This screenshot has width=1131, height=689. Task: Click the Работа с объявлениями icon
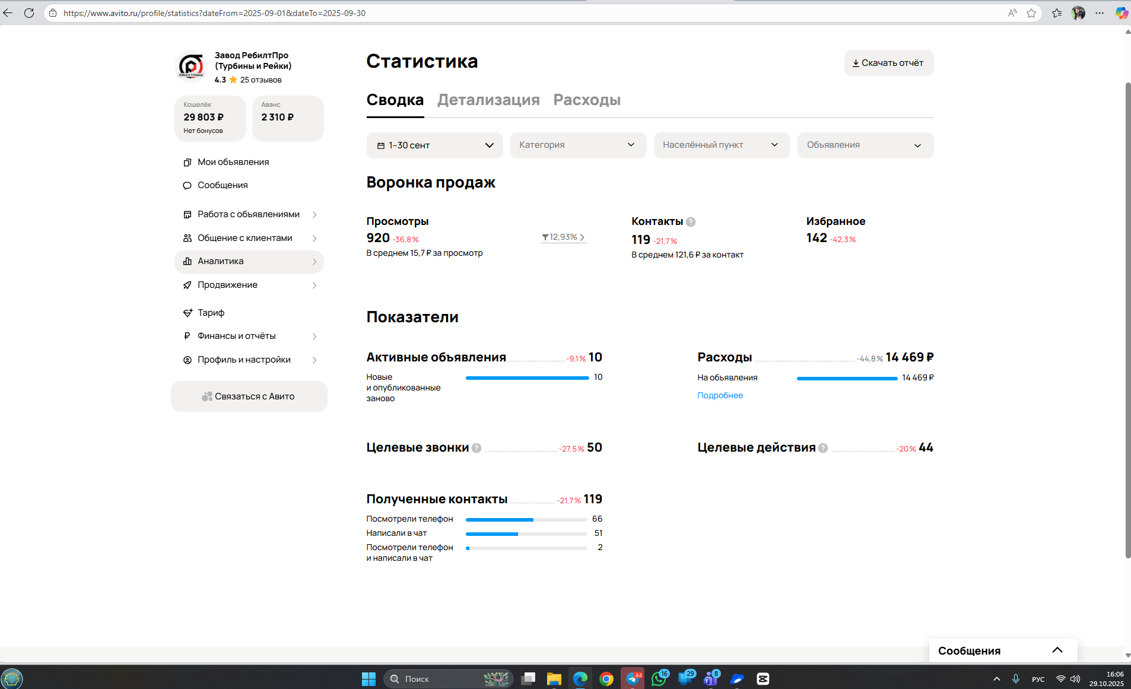(187, 214)
